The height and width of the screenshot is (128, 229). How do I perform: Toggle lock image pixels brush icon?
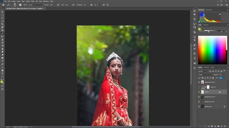point(205,78)
